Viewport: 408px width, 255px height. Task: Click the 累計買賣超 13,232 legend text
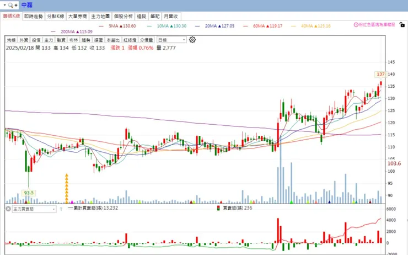93,208
